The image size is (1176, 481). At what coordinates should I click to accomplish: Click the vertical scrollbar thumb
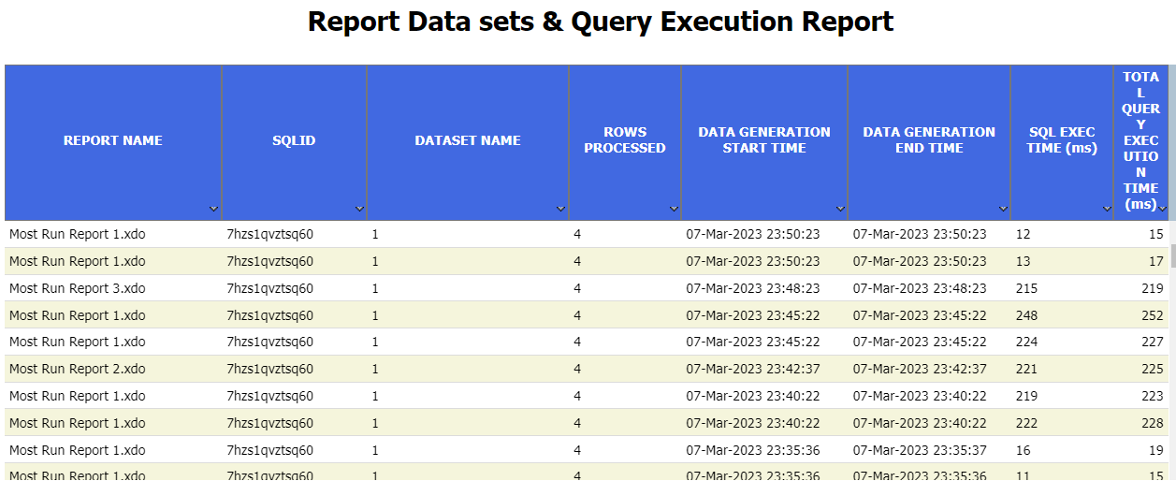1172,255
